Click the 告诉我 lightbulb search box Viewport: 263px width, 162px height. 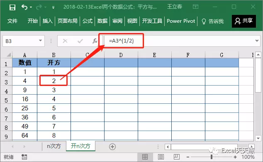(212, 21)
